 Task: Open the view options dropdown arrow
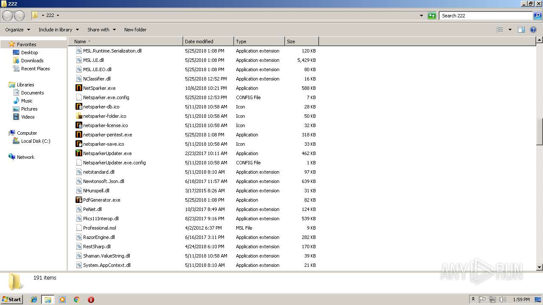tap(510, 30)
